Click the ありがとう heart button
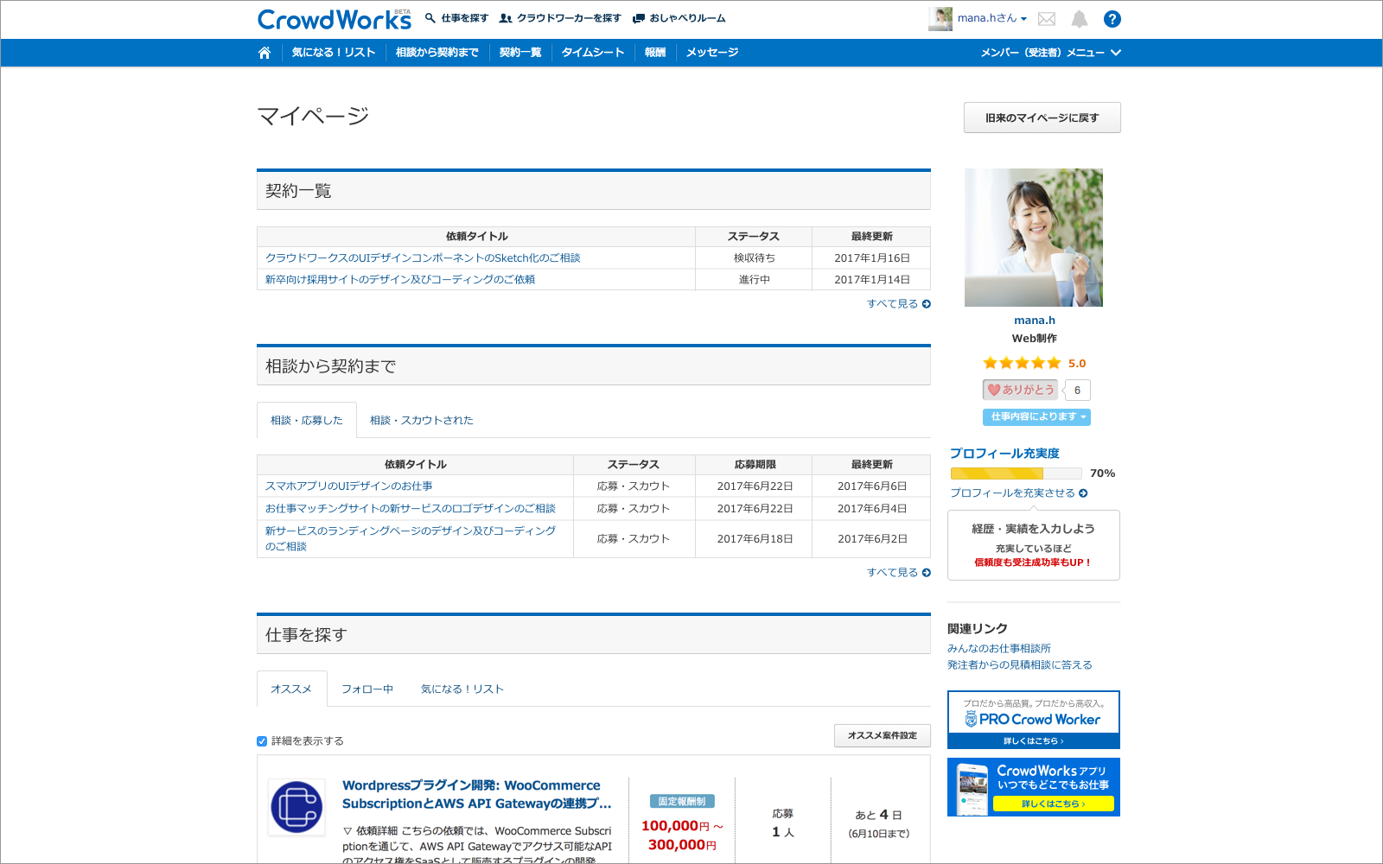Screen dimensions: 1383x864 pyautogui.click(x=1021, y=390)
